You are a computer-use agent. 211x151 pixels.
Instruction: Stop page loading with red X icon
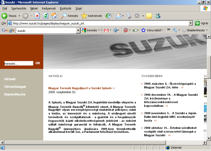(x=37, y=16)
